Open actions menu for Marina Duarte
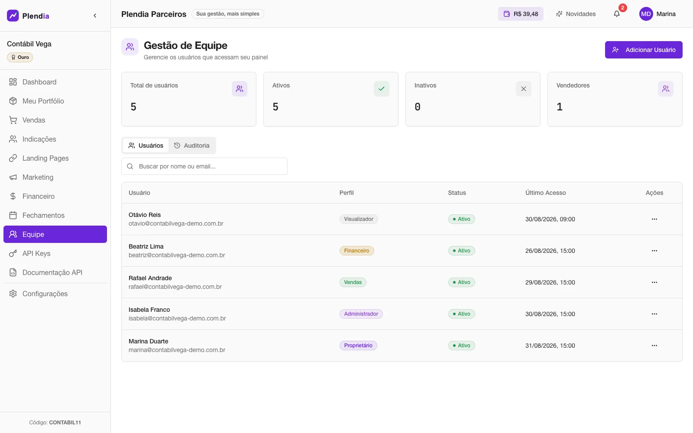The width and height of the screenshot is (693, 433). [x=654, y=346]
